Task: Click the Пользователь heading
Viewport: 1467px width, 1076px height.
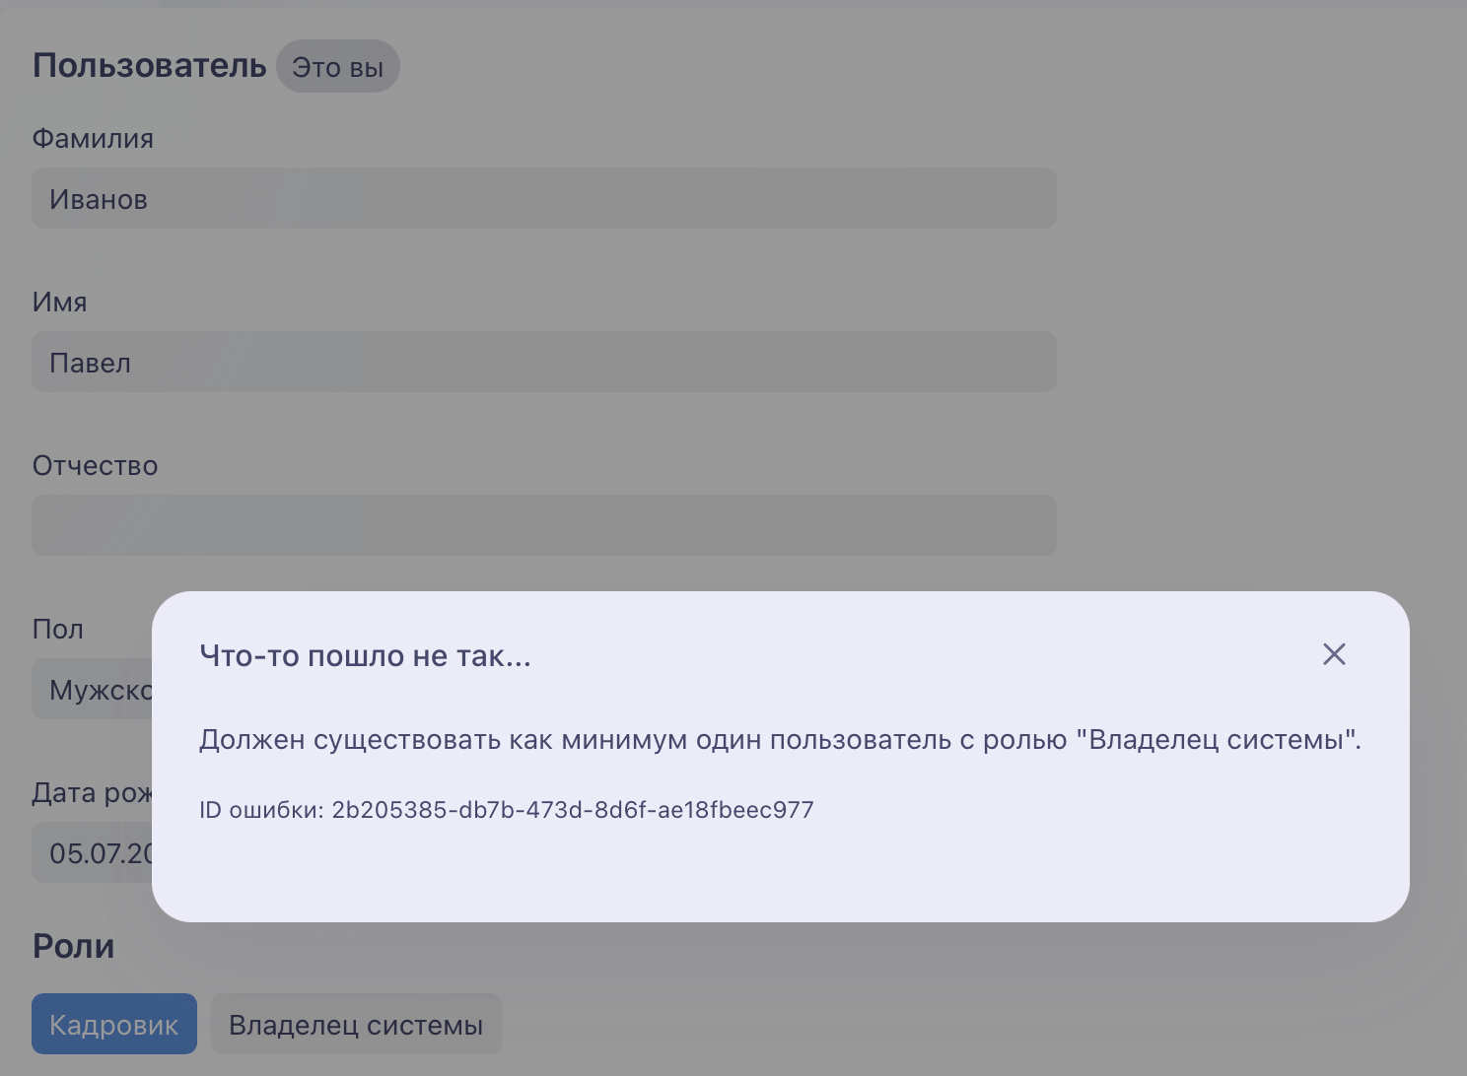Action: (x=150, y=65)
